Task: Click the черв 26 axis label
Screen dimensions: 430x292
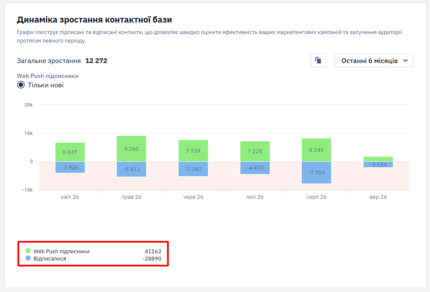Action: [193, 197]
